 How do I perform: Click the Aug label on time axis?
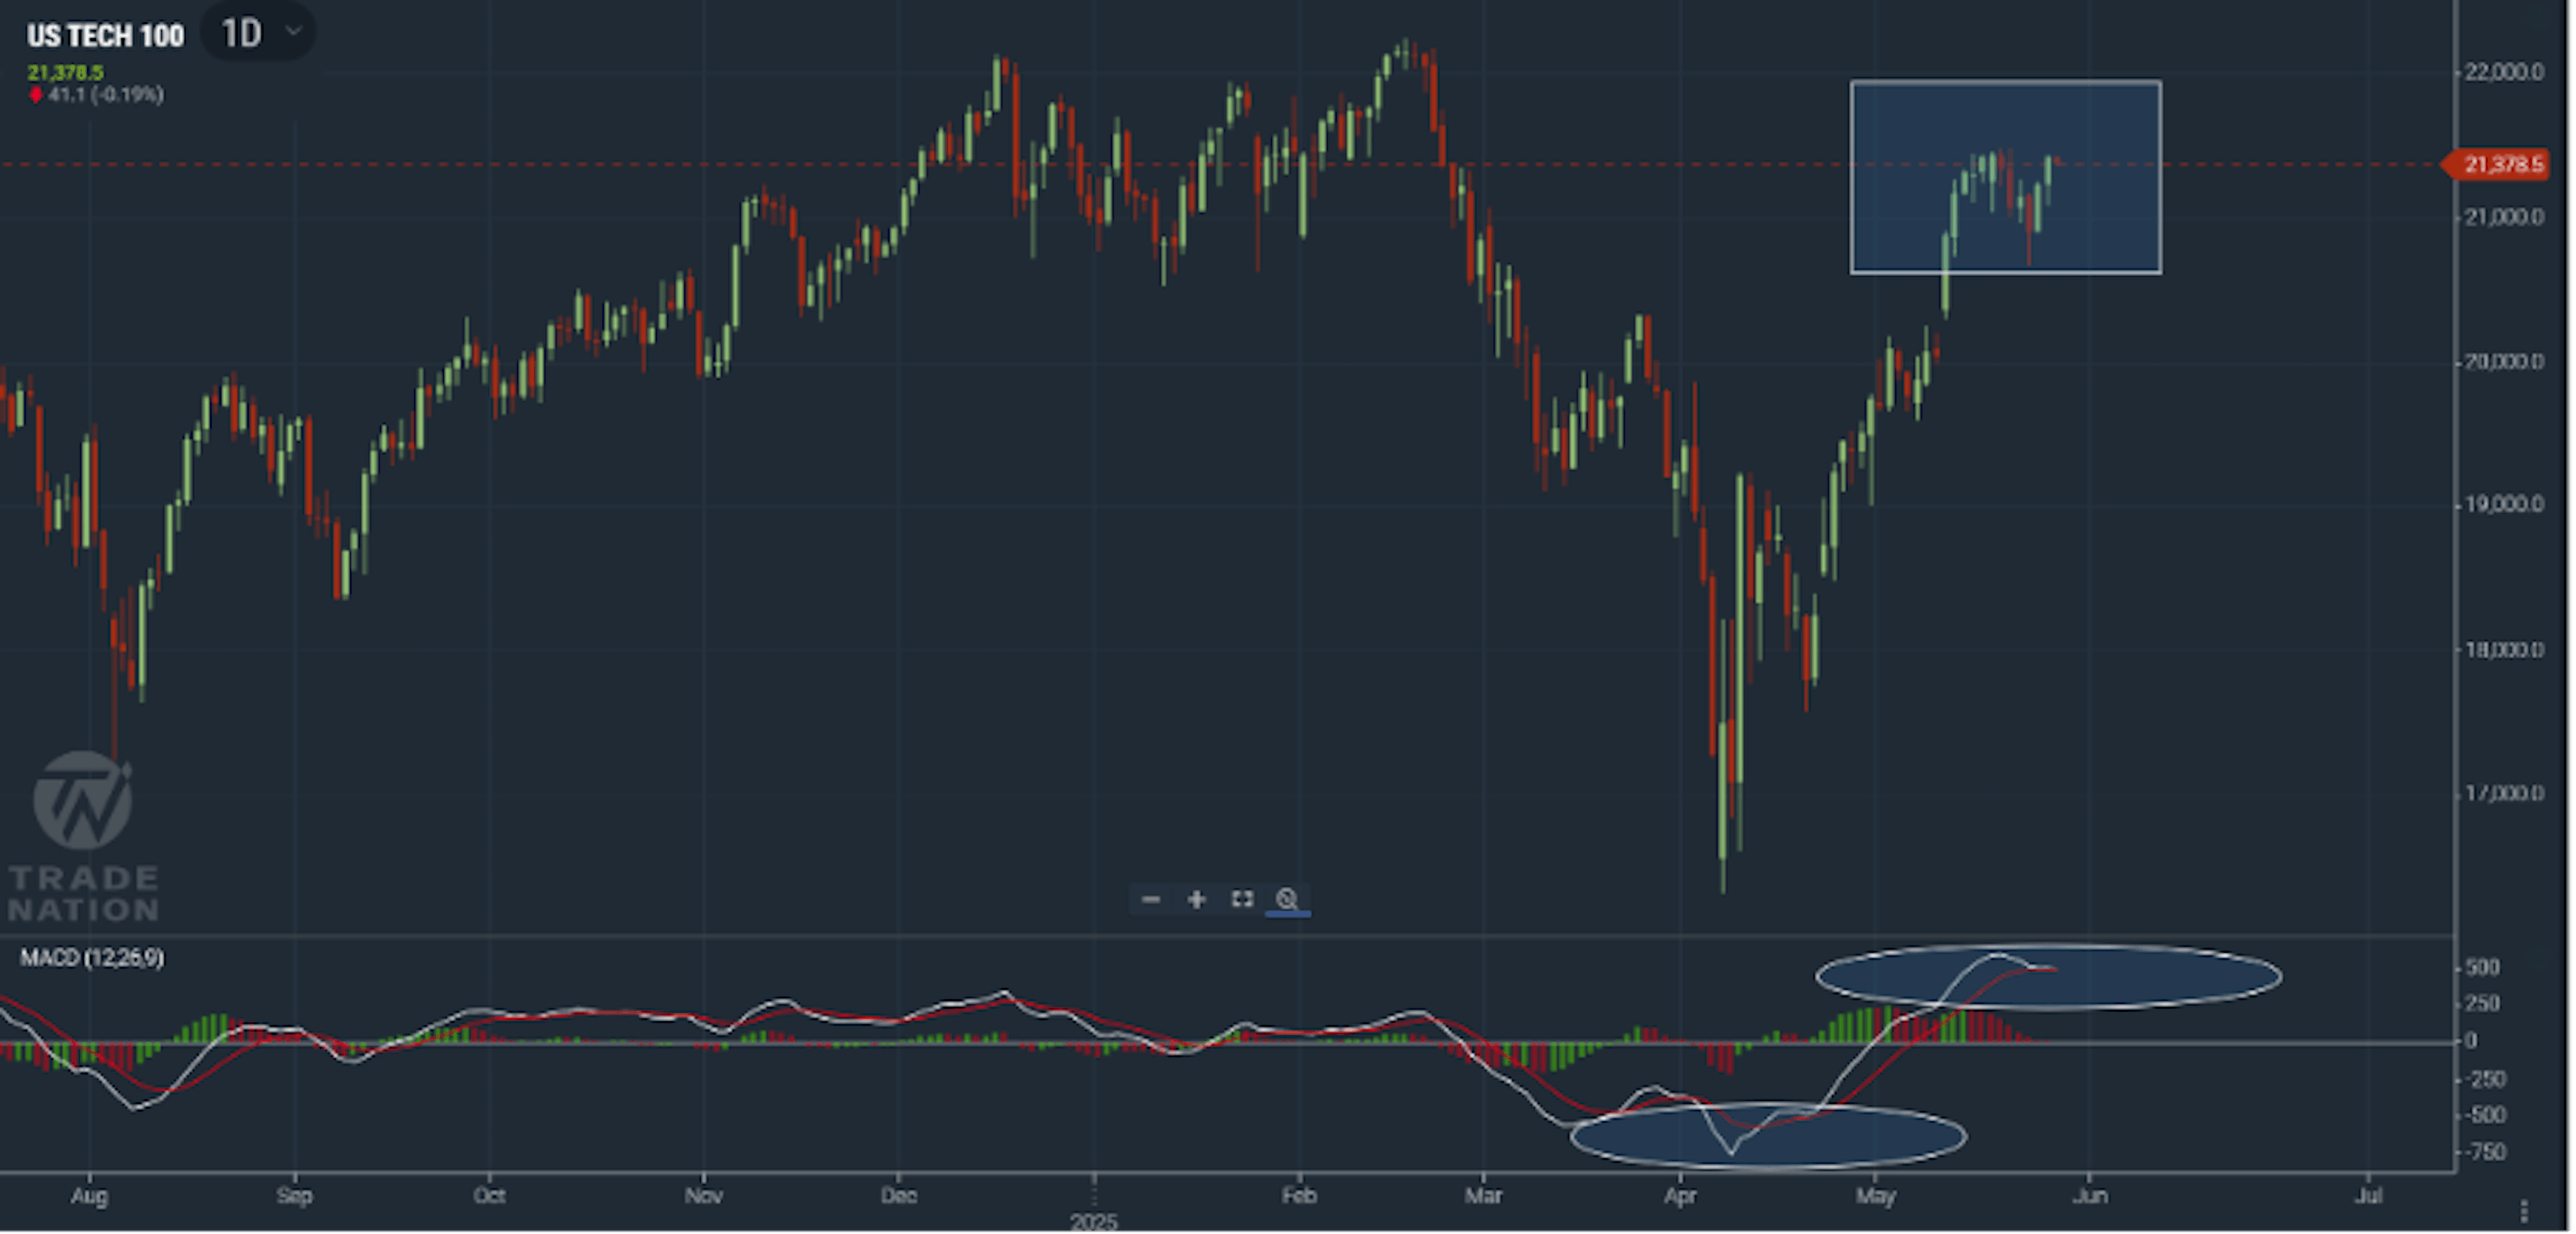(x=89, y=1196)
